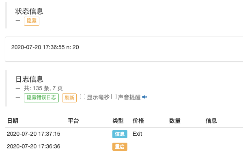Click the 价格 column header
Image resolution: width=243 pixels, height=152 pixels.
click(138, 121)
